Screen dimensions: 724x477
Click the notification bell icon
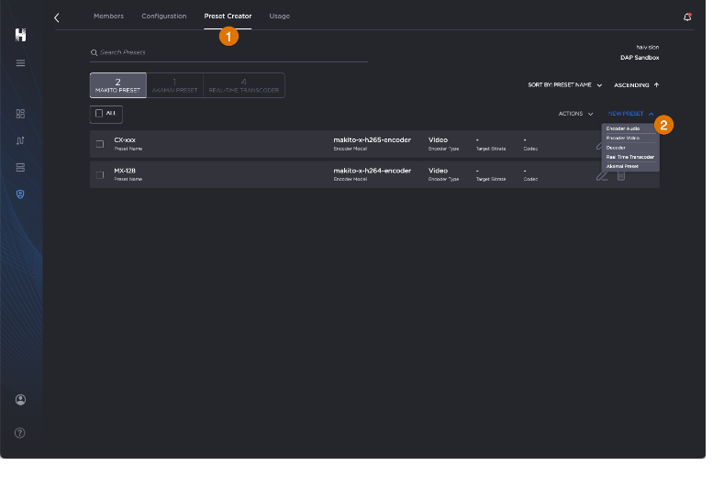pos(687,17)
